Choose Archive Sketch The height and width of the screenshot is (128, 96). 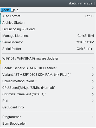pyautogui.click(x=48, y=23)
